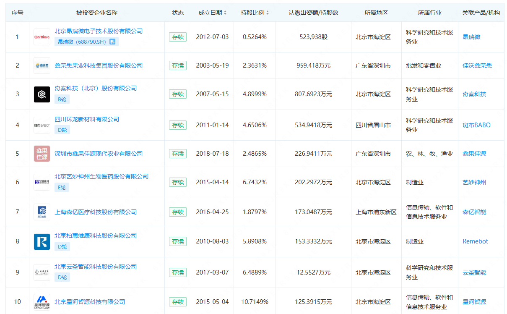Select the 12.5527万元 amount cell
Image resolution: width=507 pixels, height=314 pixels.
coord(313,272)
